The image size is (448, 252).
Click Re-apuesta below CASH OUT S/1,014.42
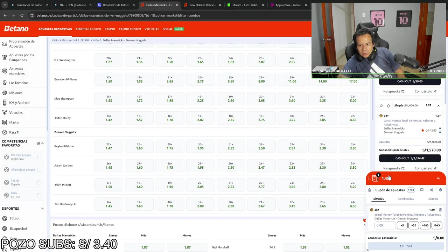pos(394,168)
